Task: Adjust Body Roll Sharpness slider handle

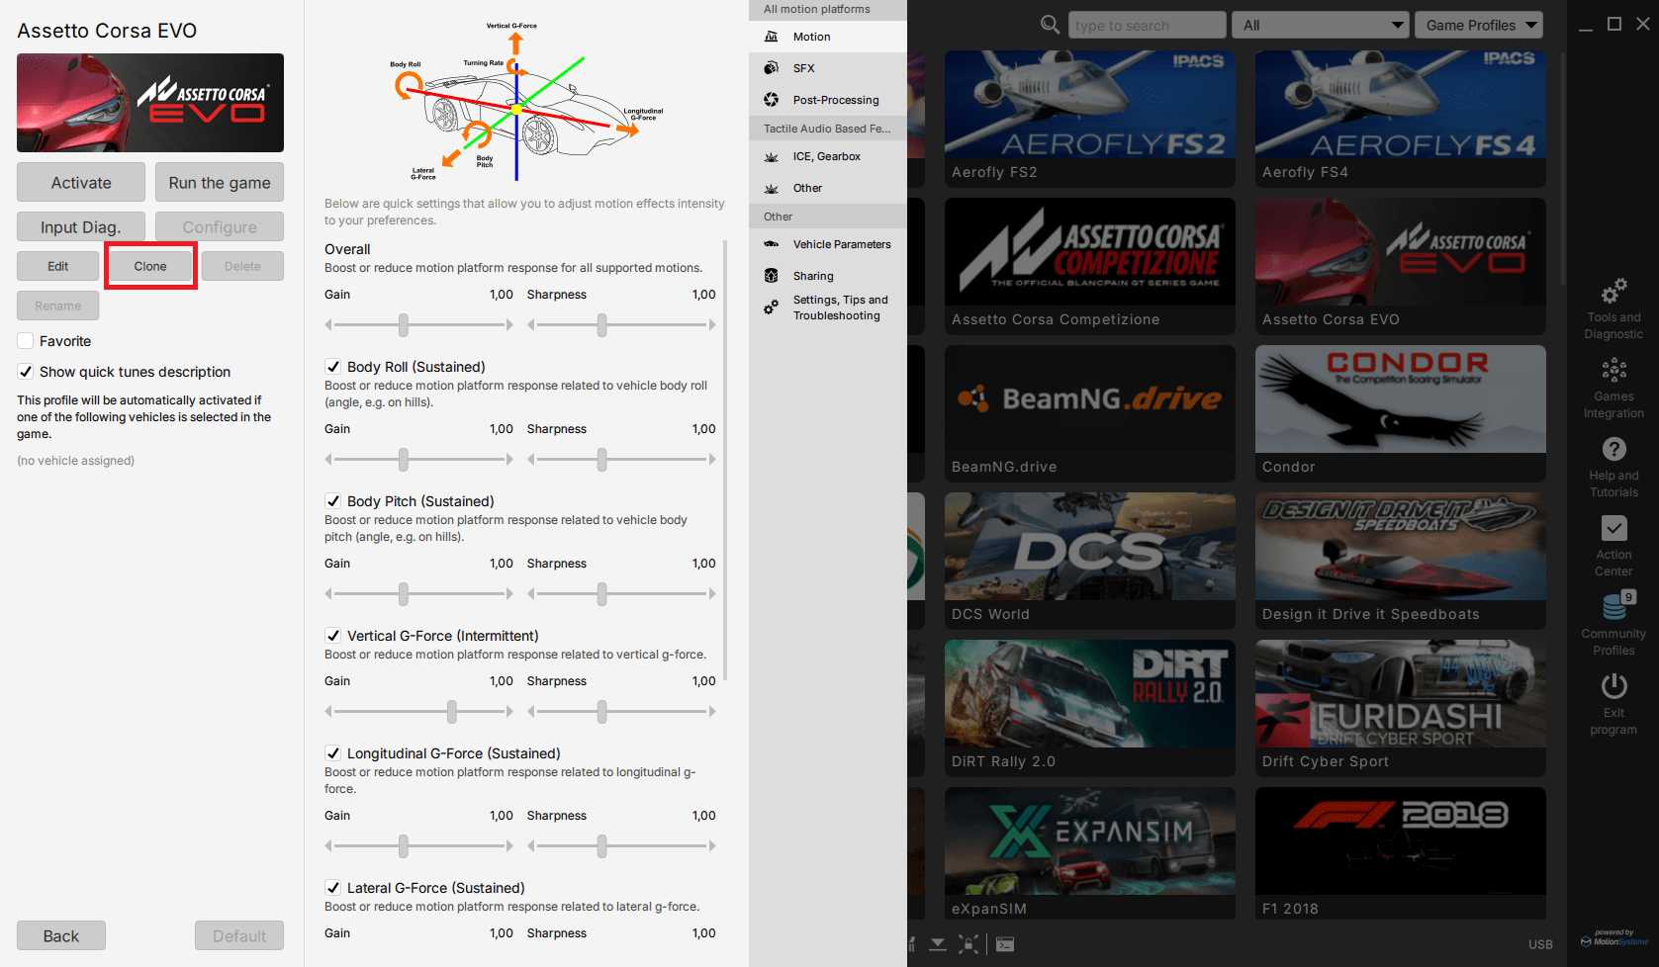Action: coord(602,459)
